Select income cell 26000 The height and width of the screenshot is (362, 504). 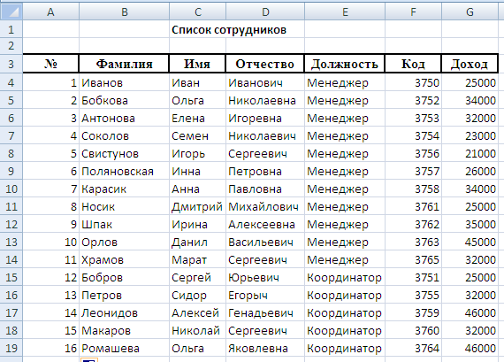pos(470,171)
